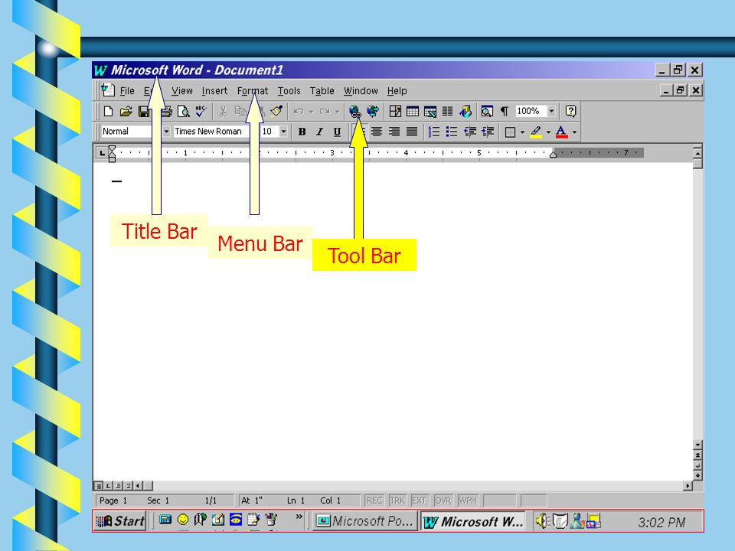
Task: Open the File menu
Action: tap(127, 91)
